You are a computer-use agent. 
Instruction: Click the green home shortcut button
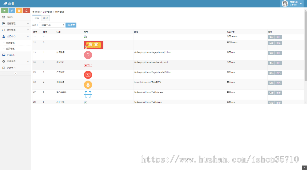point(4,11)
